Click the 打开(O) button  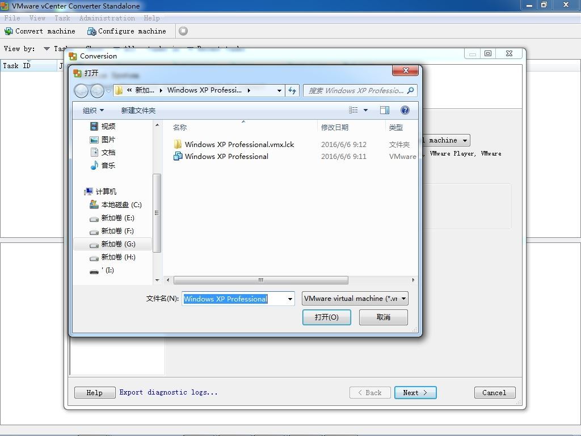coord(326,317)
